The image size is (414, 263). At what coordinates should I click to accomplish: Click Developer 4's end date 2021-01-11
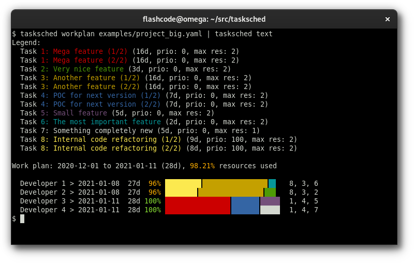98,210
